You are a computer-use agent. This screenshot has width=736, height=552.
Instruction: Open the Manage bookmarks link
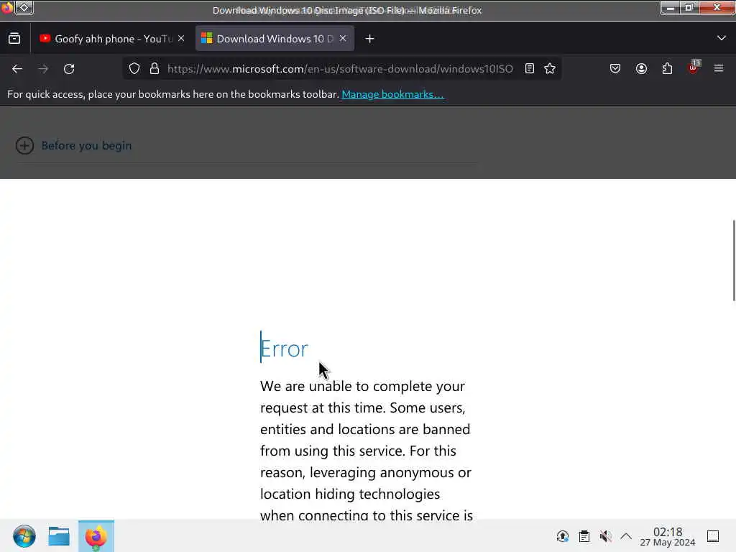pyautogui.click(x=392, y=94)
